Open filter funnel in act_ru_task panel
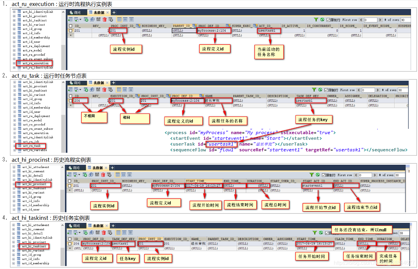The height and width of the screenshot is (269, 418). (314, 90)
